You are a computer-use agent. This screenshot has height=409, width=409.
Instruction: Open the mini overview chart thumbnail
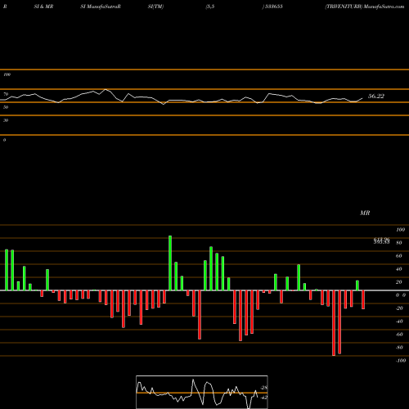click(x=202, y=392)
